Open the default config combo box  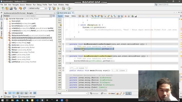coord(38,8)
